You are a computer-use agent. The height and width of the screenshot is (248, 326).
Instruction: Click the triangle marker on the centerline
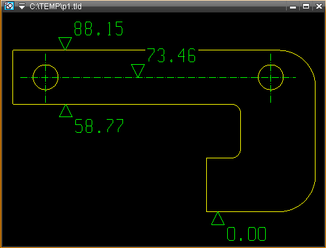(137, 71)
